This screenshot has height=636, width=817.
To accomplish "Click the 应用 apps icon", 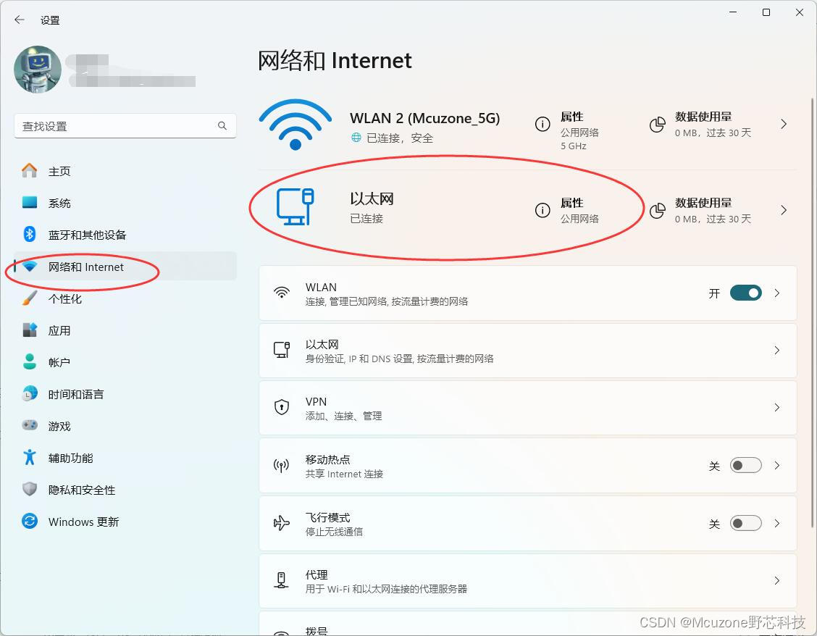I will [x=30, y=330].
